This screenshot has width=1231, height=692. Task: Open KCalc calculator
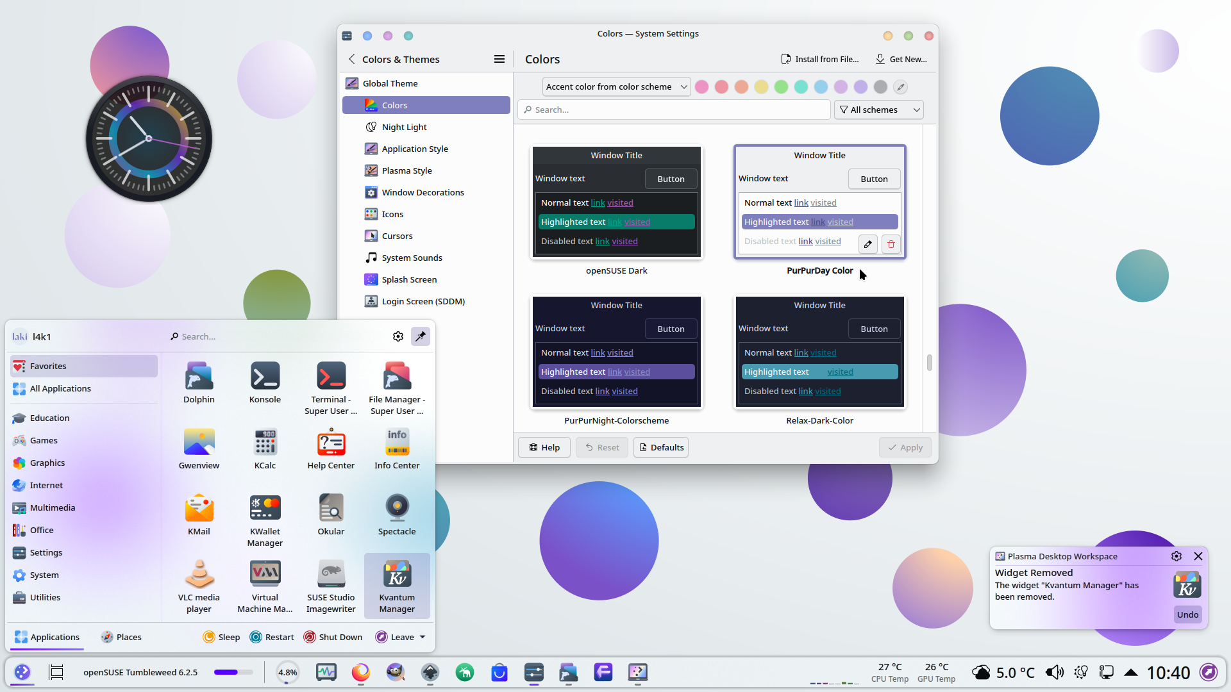pos(265,449)
